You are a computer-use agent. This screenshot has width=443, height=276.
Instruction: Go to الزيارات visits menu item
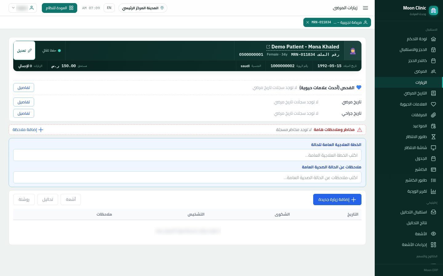click(x=409, y=82)
